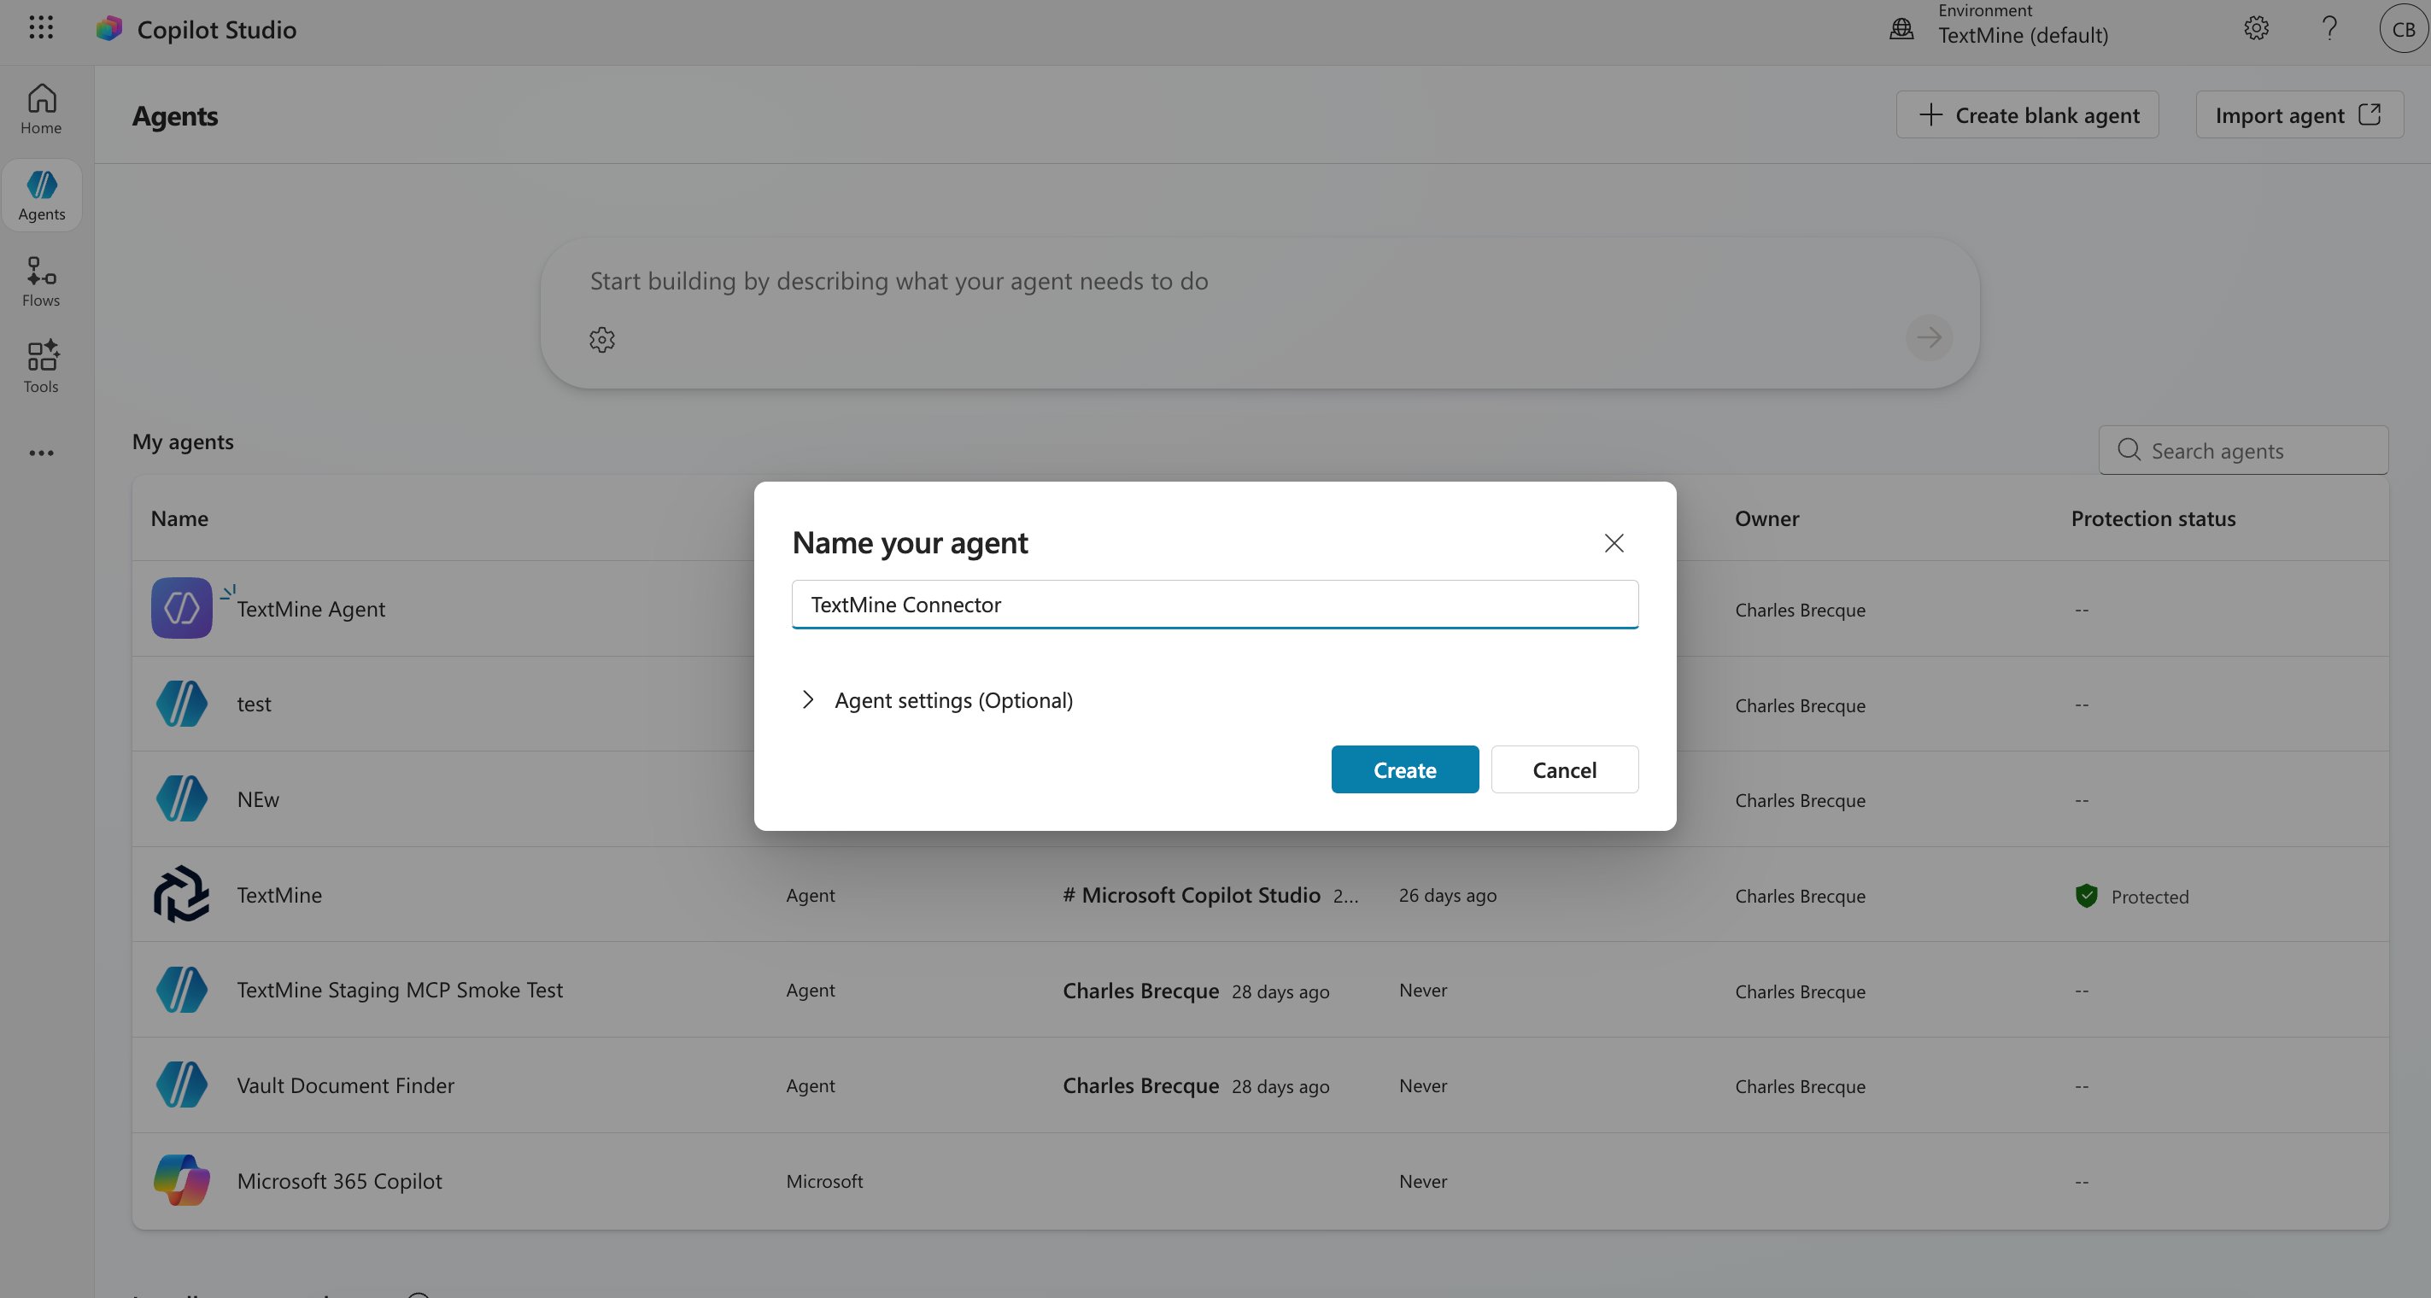Open Vault Document Finder name

click(345, 1085)
